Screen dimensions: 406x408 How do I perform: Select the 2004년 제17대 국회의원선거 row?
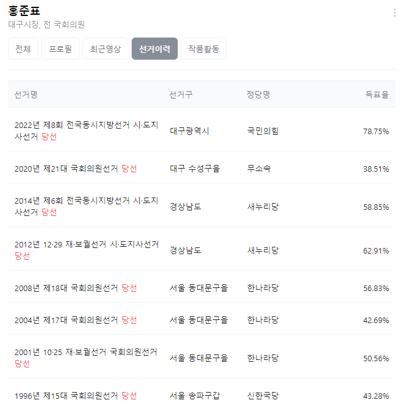tap(76, 319)
